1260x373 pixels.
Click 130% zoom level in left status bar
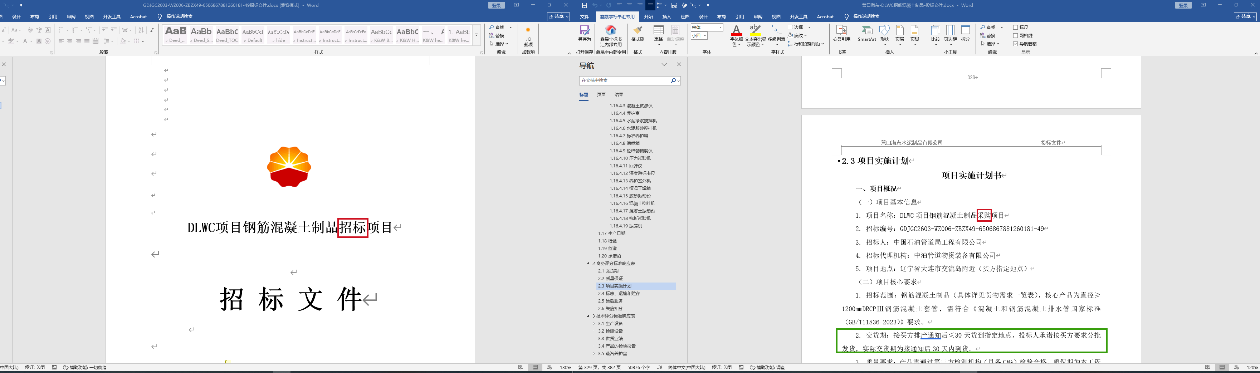coord(566,368)
